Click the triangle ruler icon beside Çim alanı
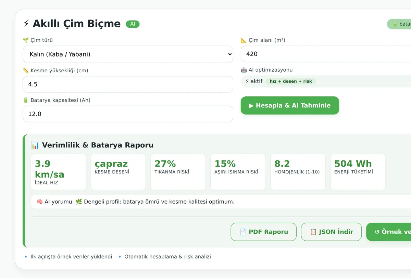Screen dimensions: 411x278 [x=244, y=40]
